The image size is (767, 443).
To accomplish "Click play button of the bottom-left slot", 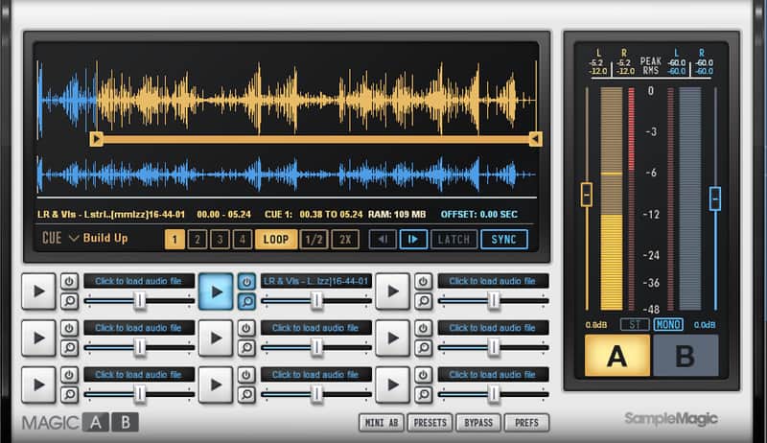I will pyautogui.click(x=38, y=385).
